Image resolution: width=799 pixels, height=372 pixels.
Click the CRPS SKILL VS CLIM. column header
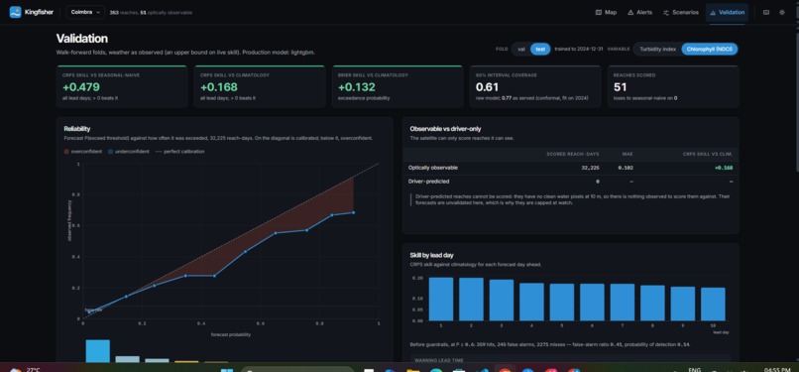pos(708,154)
